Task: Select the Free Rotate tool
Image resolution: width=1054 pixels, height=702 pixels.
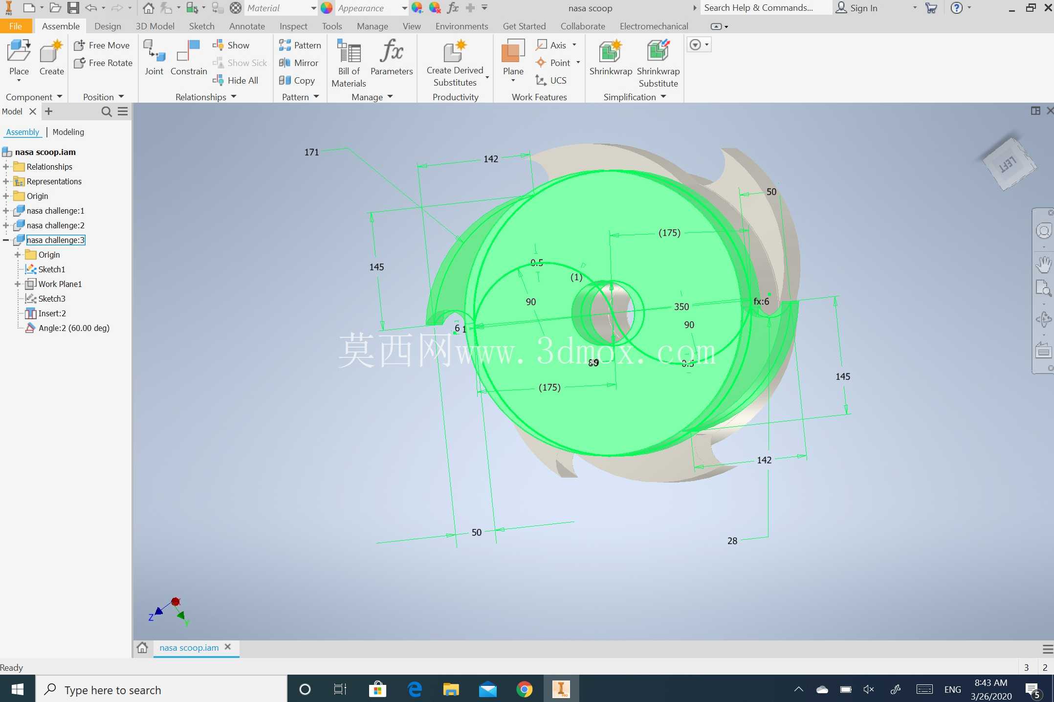Action: 103,63
